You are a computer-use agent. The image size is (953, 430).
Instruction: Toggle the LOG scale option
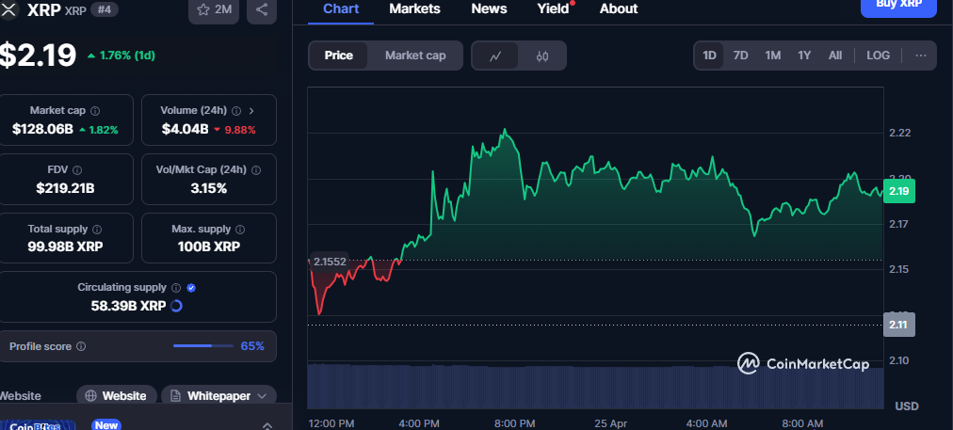pyautogui.click(x=879, y=56)
